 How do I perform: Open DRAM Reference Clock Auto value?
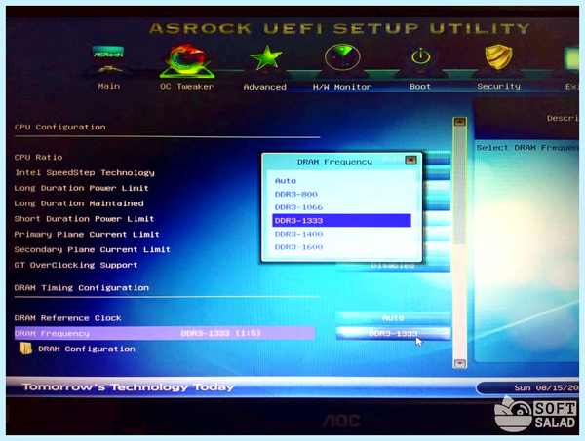pos(393,318)
